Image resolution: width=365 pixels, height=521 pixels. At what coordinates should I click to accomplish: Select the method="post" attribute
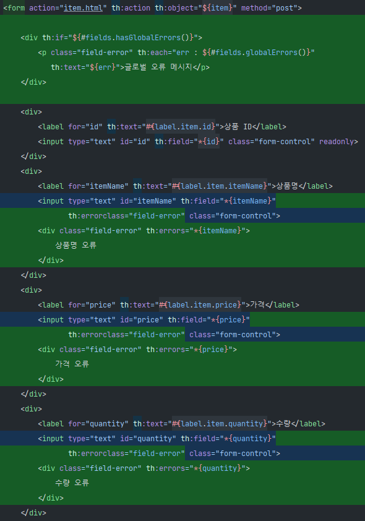(x=269, y=7)
